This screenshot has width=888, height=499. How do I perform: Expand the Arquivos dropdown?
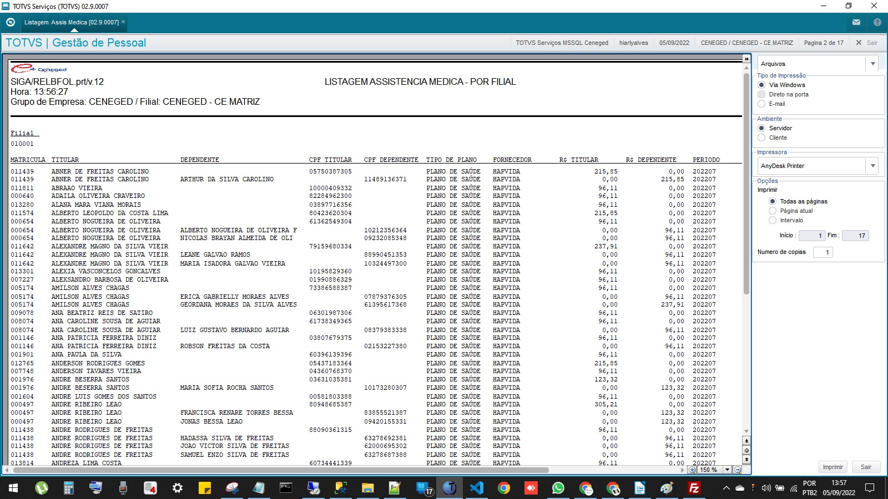pyautogui.click(x=872, y=64)
